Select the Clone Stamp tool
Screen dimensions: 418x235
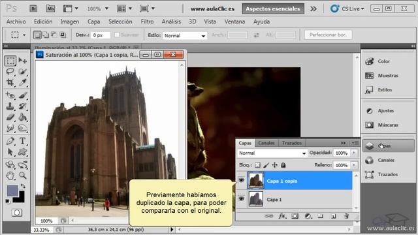[10, 106]
